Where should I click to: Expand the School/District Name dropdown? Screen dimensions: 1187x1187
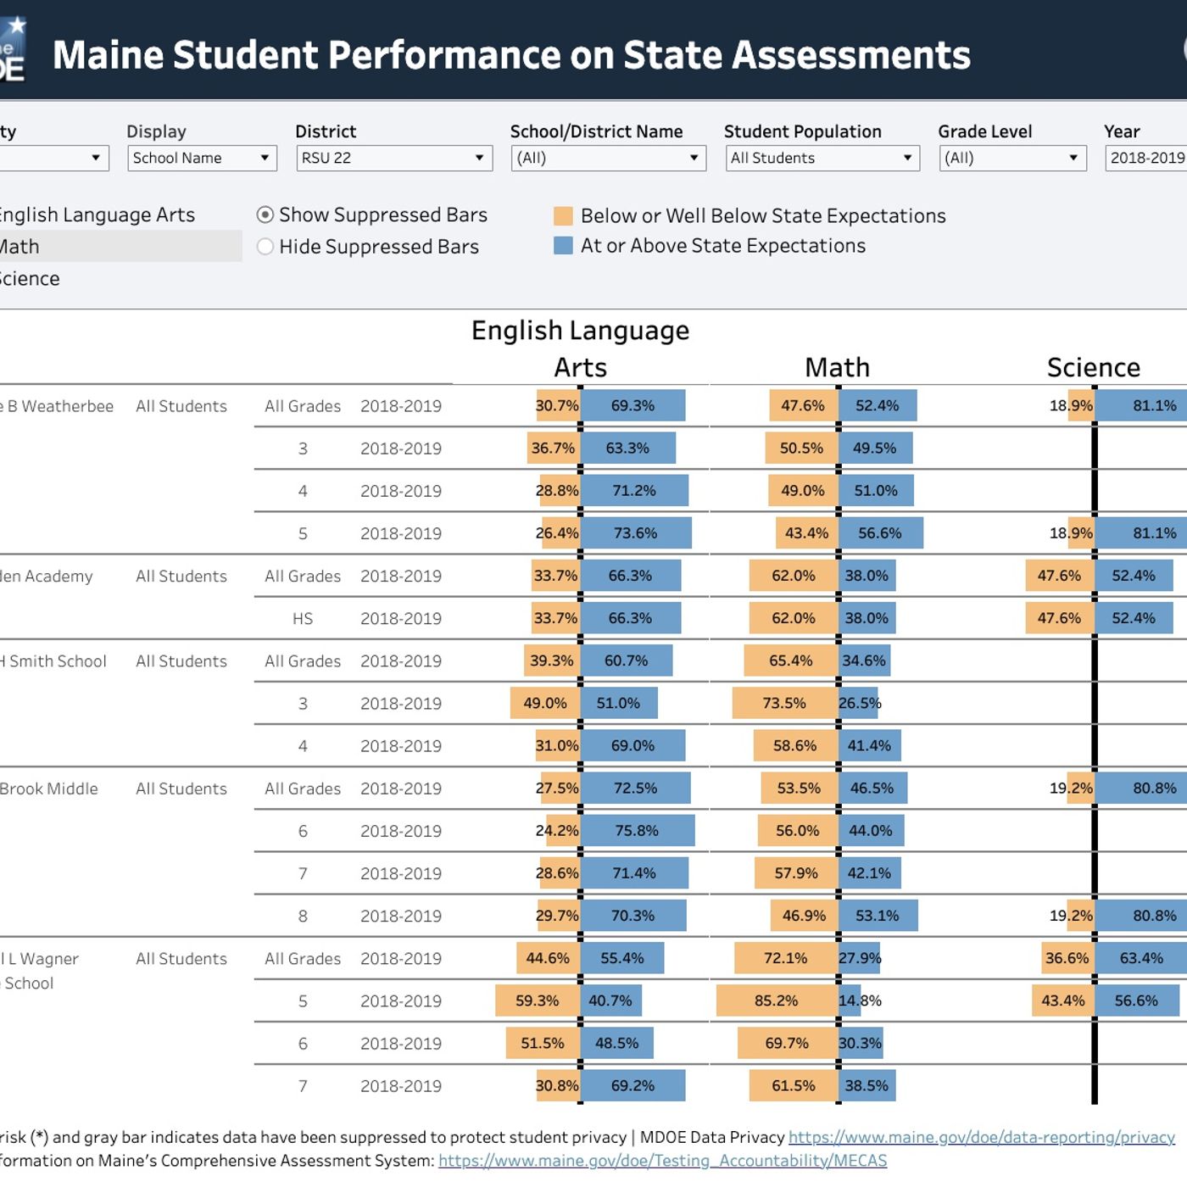[608, 159]
